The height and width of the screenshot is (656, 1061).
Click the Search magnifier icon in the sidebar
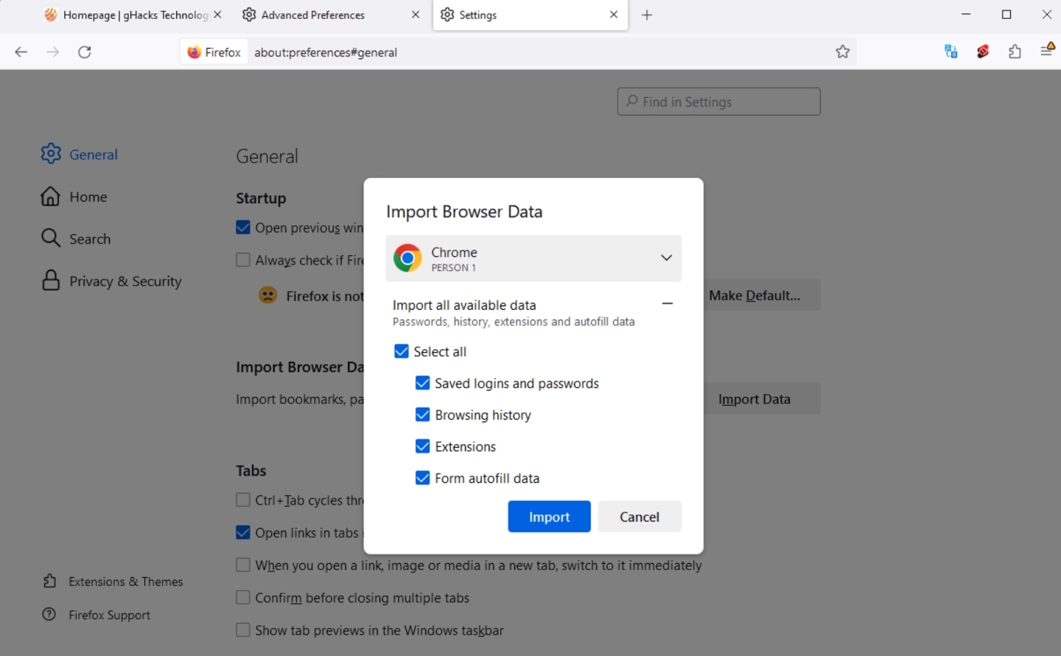(51, 238)
